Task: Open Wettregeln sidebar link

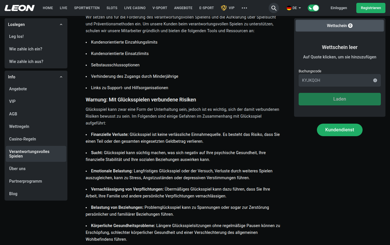Action: (36, 126)
